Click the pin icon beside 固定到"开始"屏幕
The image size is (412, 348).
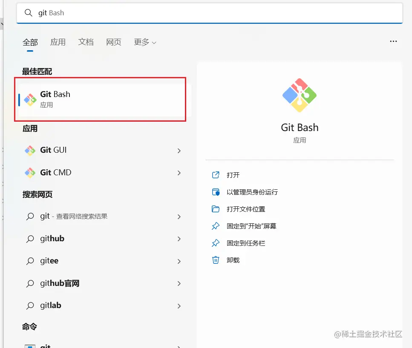[216, 226]
